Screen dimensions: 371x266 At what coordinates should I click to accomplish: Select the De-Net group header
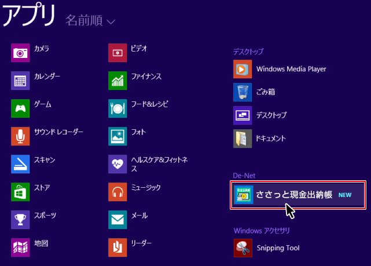pos(244,176)
